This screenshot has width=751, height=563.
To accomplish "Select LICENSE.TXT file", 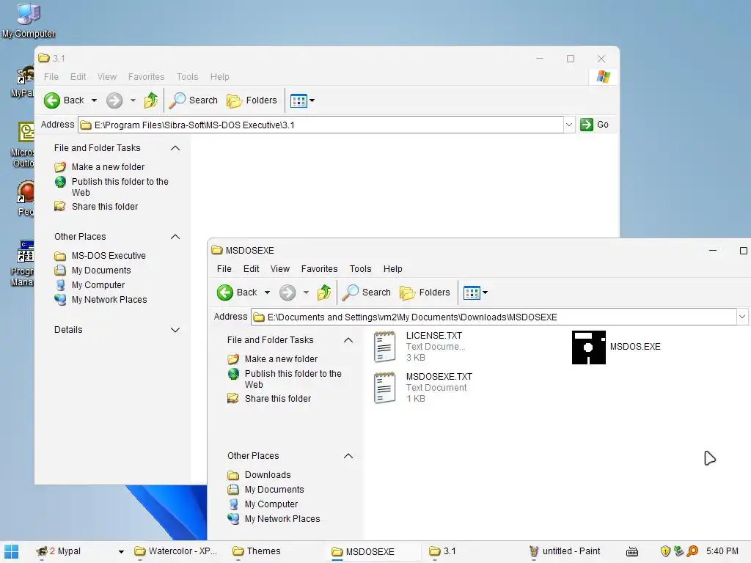I will pos(420,347).
